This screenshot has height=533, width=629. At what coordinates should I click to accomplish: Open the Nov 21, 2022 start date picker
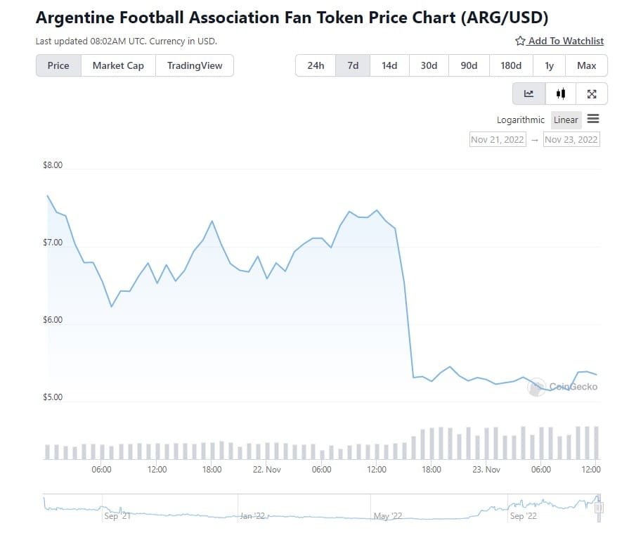click(497, 139)
